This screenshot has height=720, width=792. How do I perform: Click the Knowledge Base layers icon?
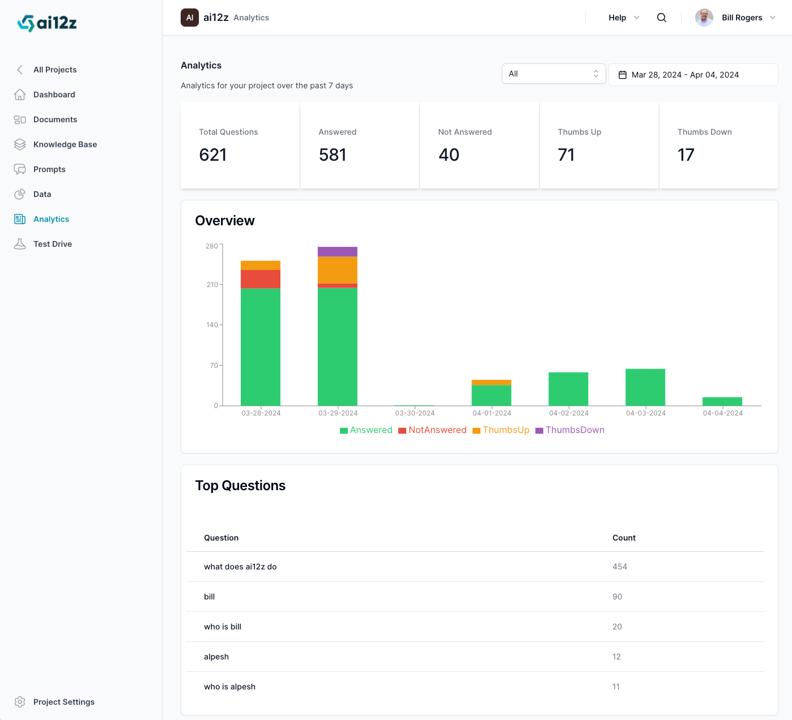click(20, 144)
